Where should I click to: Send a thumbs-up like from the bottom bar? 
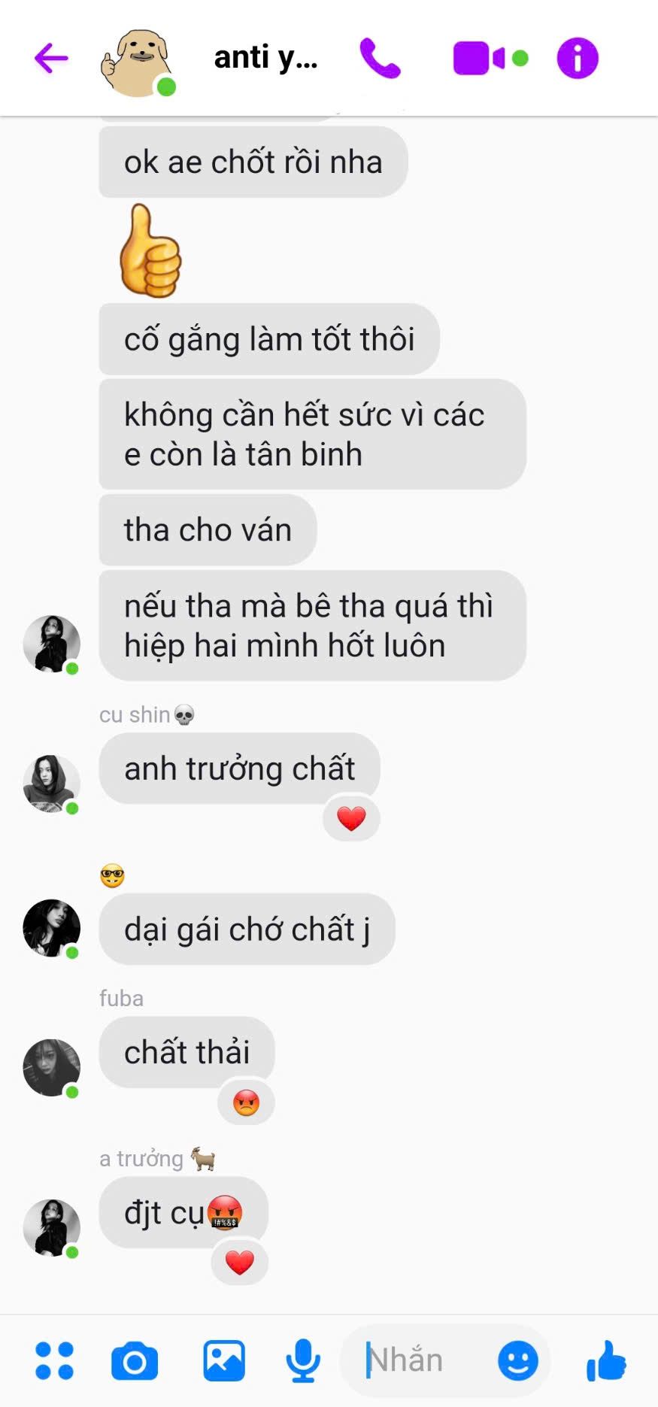pos(606,1360)
